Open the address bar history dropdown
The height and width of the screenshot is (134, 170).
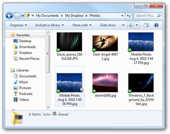coord(122,16)
